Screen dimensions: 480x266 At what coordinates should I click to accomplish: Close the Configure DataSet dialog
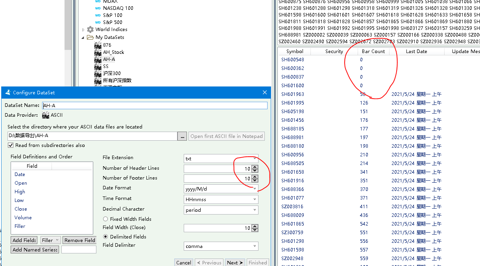pyautogui.click(x=265, y=93)
